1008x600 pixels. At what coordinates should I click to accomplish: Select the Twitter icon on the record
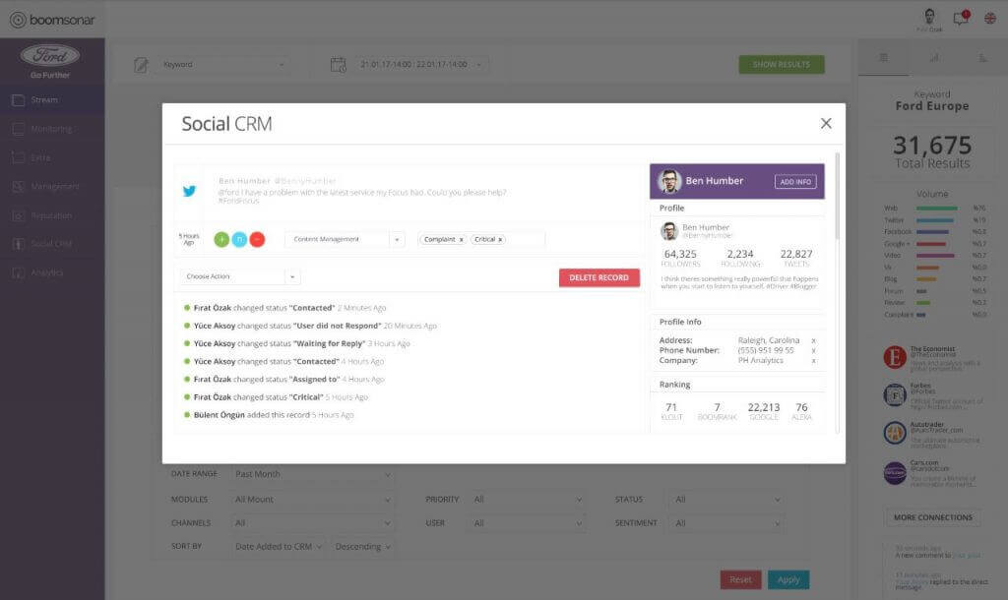[x=188, y=191]
